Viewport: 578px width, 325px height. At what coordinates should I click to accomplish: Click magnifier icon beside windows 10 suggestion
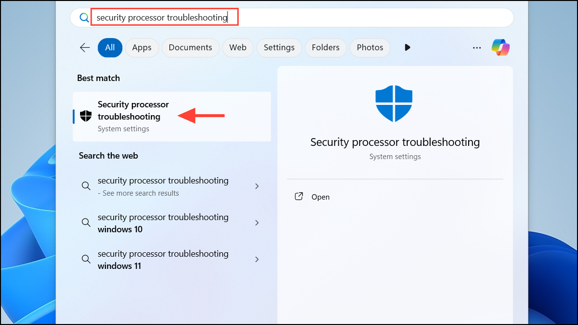(x=86, y=223)
